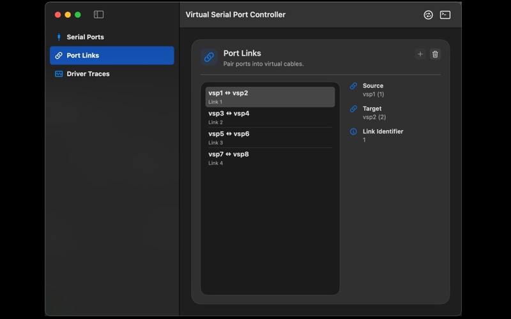Close the window with red button
This screenshot has height=319, width=511.
coord(57,15)
